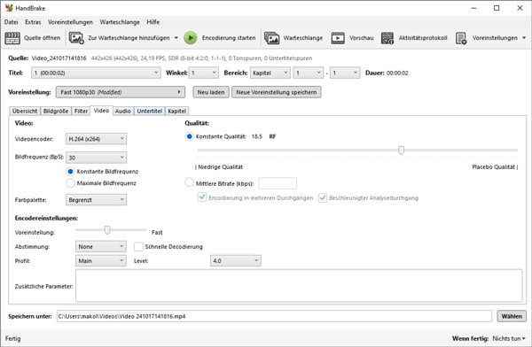Open the start chapter dropdown
The height and width of the screenshot is (347, 532).
coord(308,73)
